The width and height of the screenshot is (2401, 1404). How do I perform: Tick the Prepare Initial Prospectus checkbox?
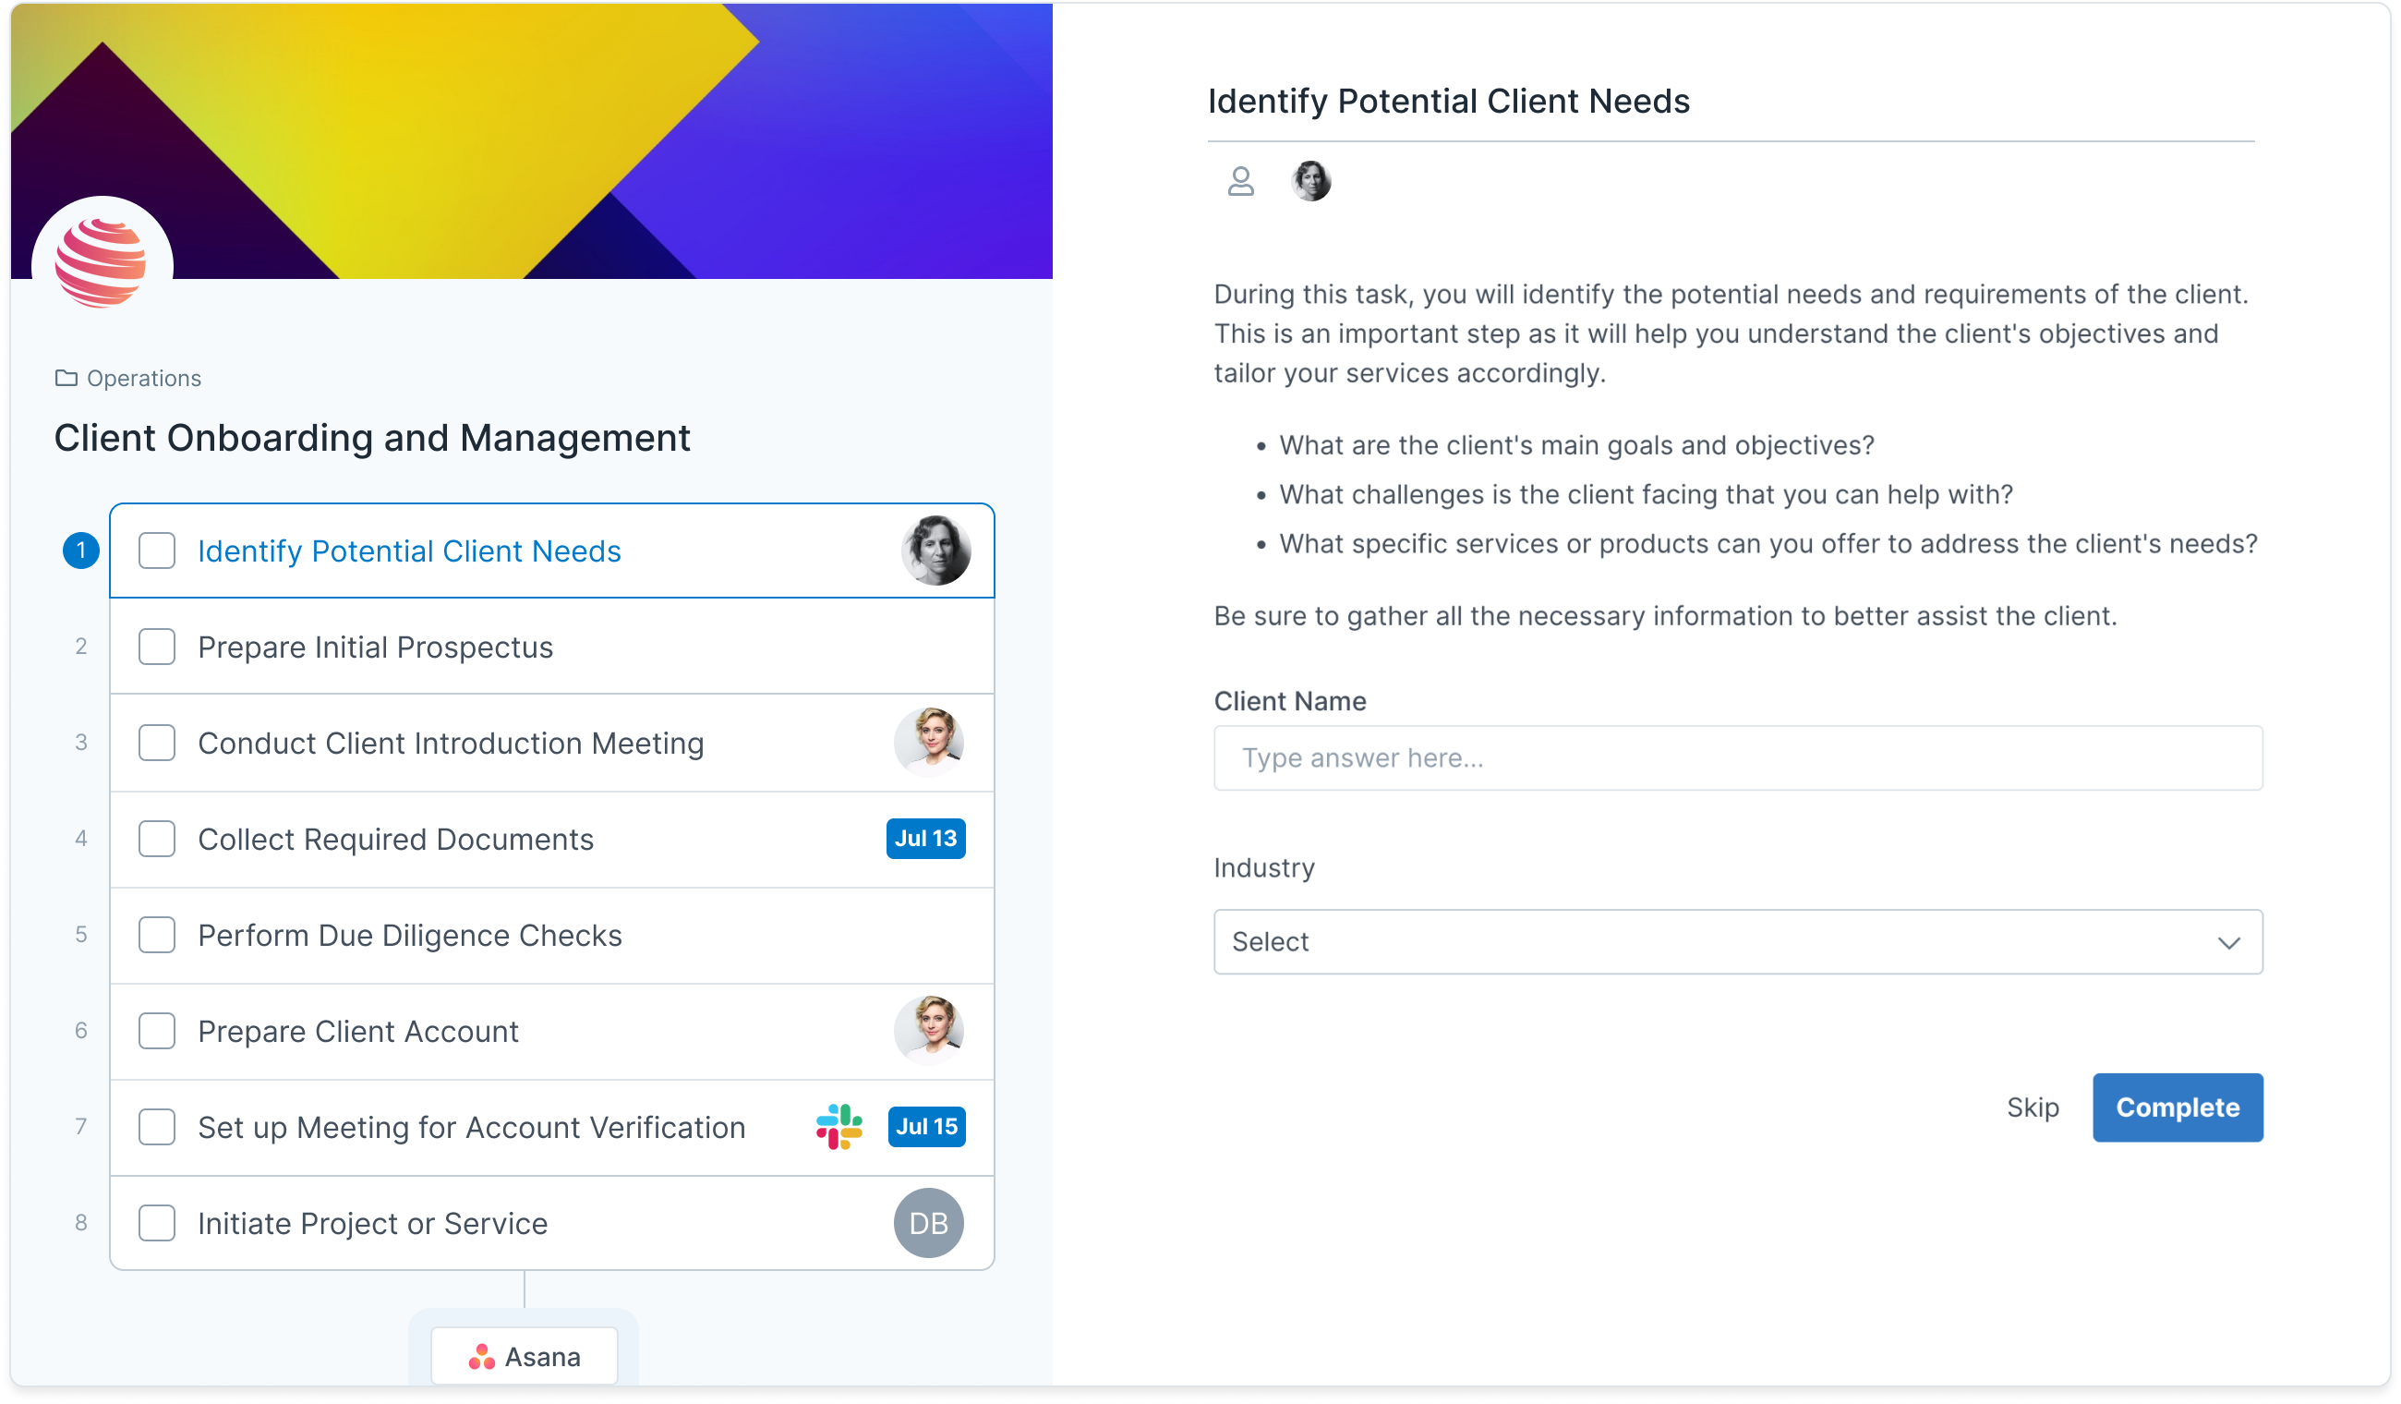point(157,648)
